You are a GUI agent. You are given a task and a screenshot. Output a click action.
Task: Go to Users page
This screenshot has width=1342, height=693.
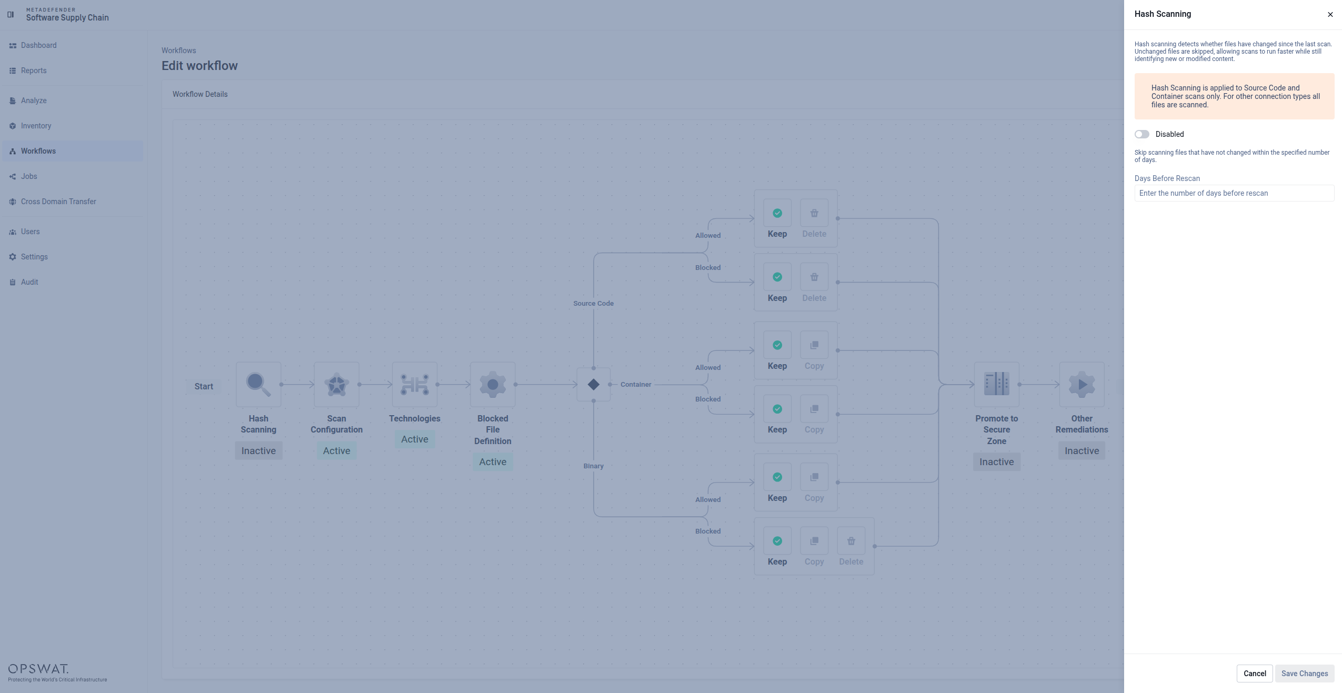pos(73,232)
